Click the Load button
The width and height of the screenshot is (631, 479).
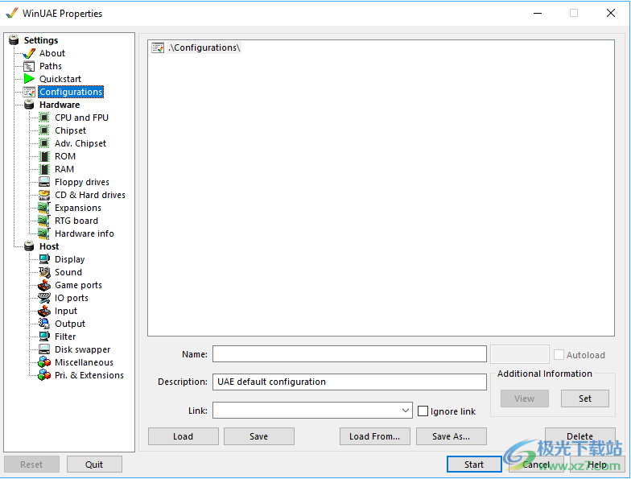[184, 436]
